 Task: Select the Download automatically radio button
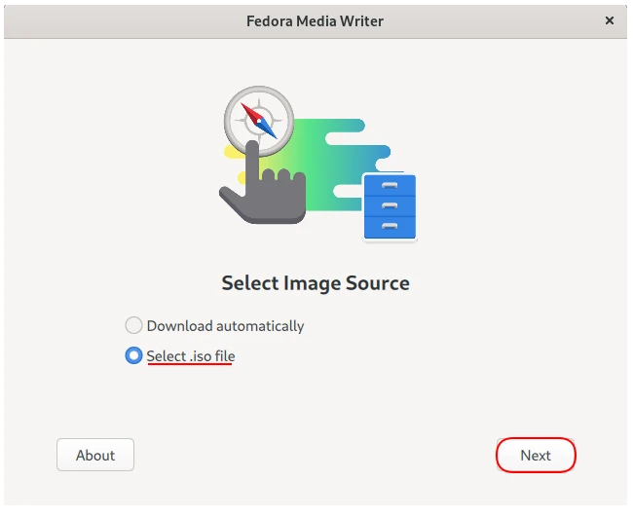click(x=133, y=326)
